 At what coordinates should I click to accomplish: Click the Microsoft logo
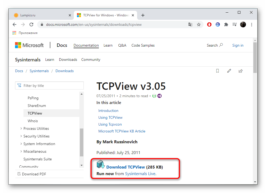[29, 45]
